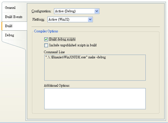Uncheck the Build debug scripts checkbox
Image resolution: width=168 pixels, height=123 pixels.
[x=46, y=39]
